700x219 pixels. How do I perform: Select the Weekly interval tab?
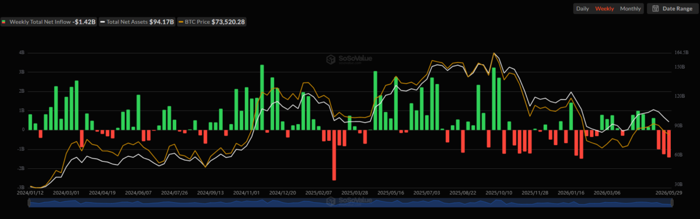[x=604, y=9]
